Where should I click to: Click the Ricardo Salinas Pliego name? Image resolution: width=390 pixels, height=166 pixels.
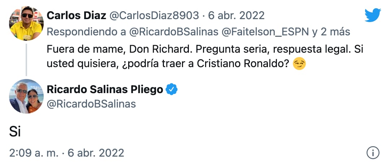pos(105,89)
